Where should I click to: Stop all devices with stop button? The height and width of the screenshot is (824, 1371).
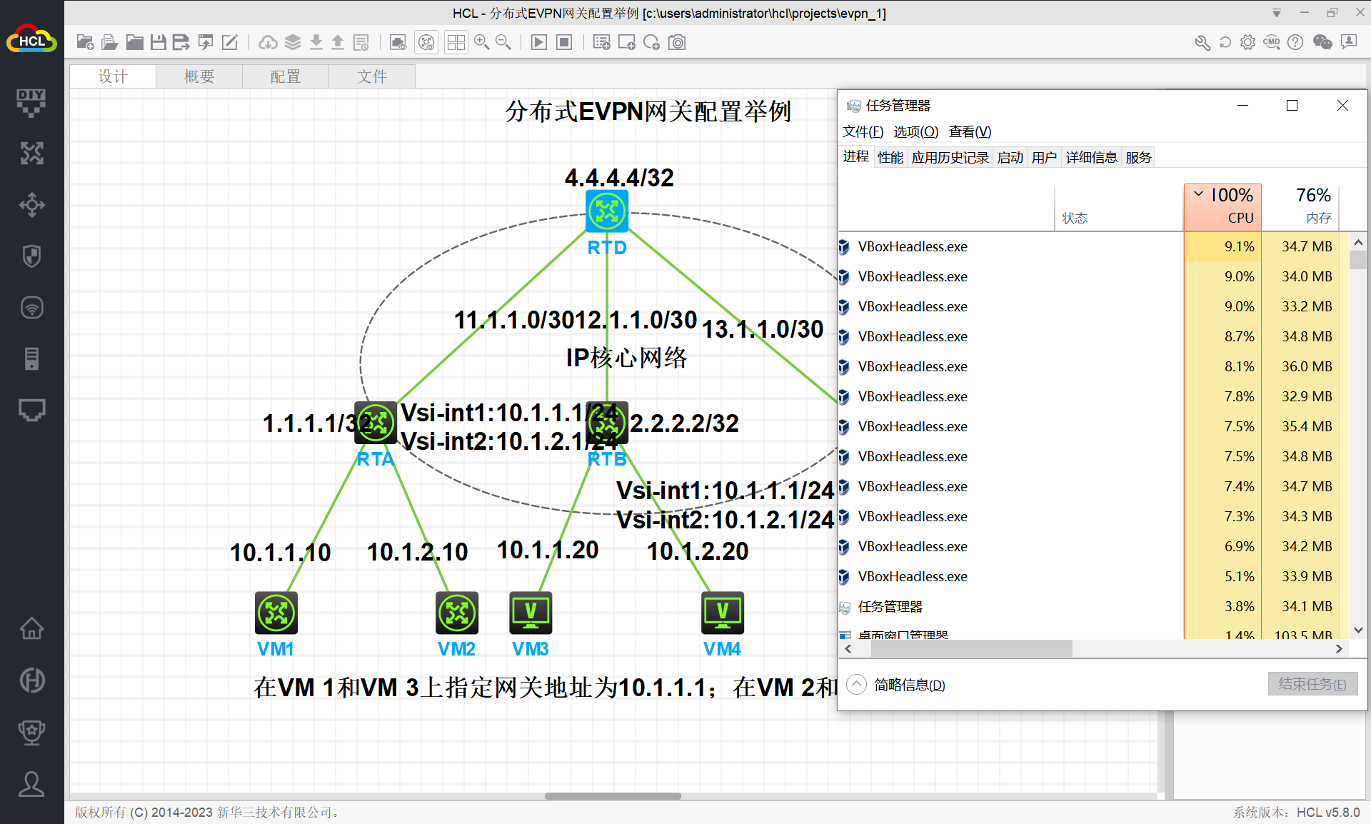click(x=564, y=43)
